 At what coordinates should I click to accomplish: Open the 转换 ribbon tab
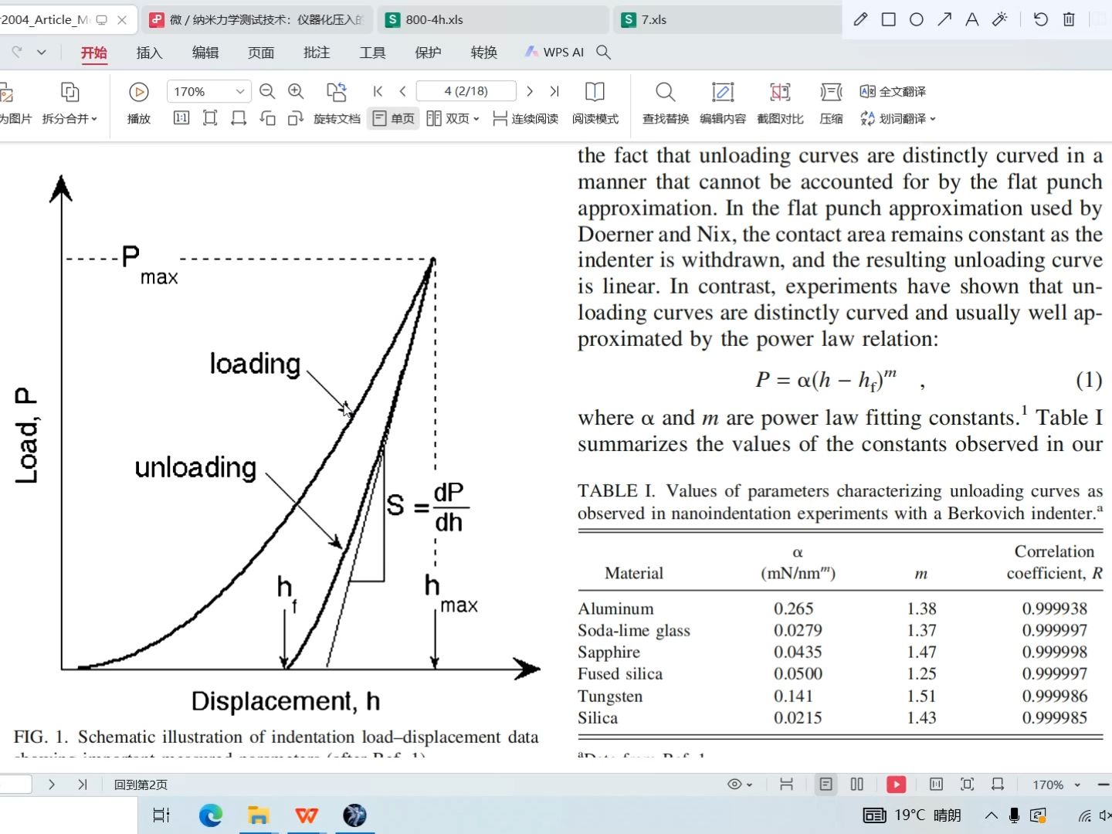(x=483, y=53)
